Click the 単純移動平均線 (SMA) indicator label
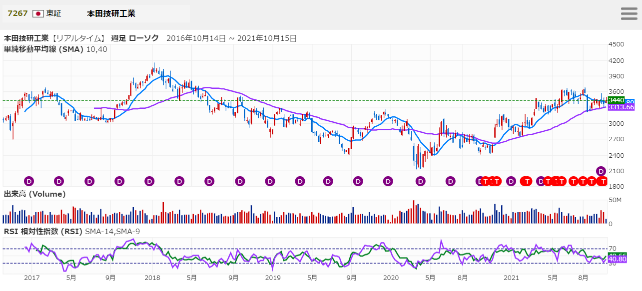 (44, 49)
